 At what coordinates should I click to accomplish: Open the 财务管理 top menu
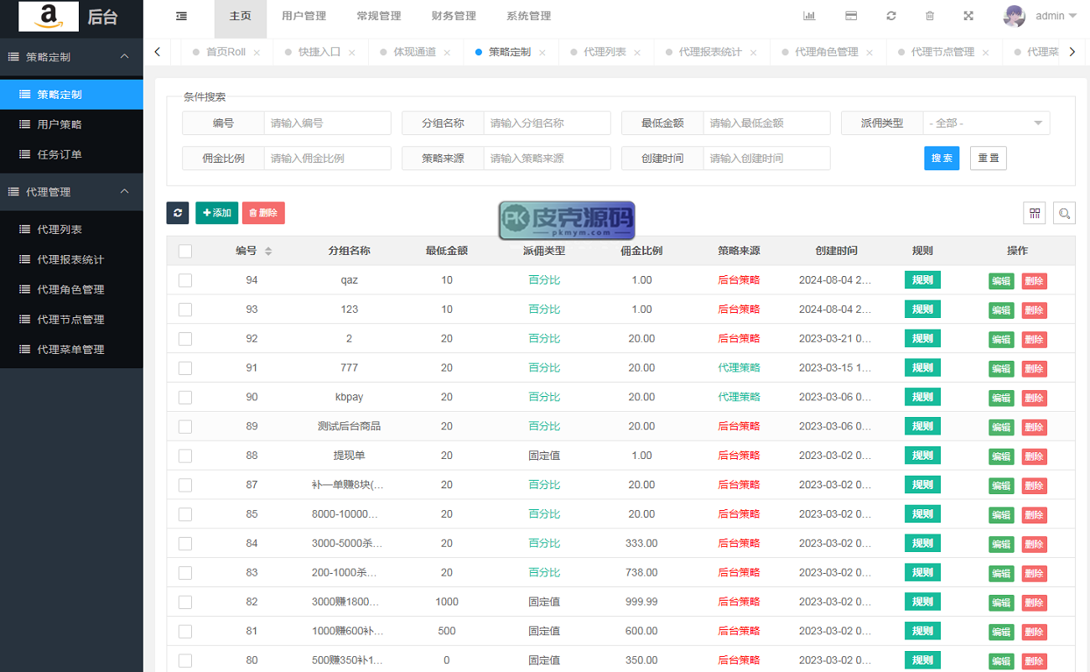(454, 16)
